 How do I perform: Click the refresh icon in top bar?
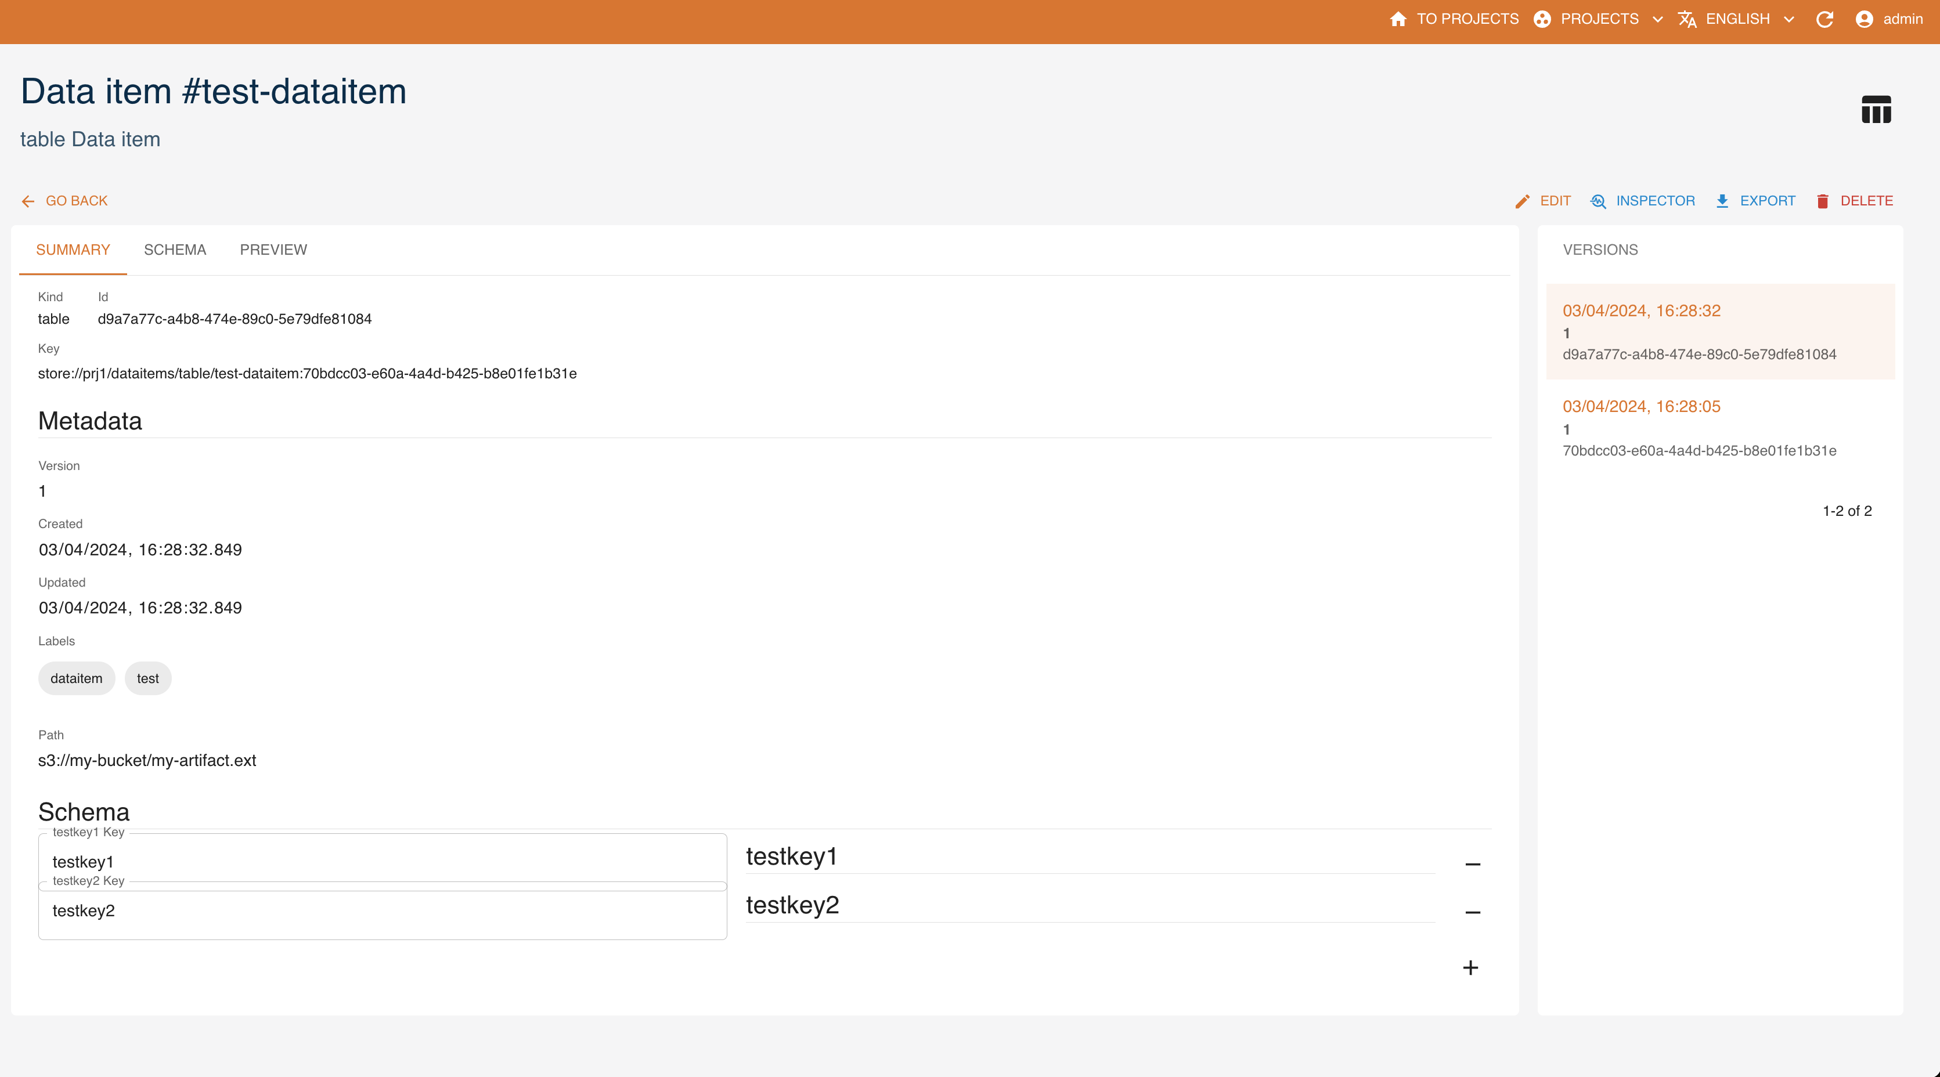pos(1824,19)
